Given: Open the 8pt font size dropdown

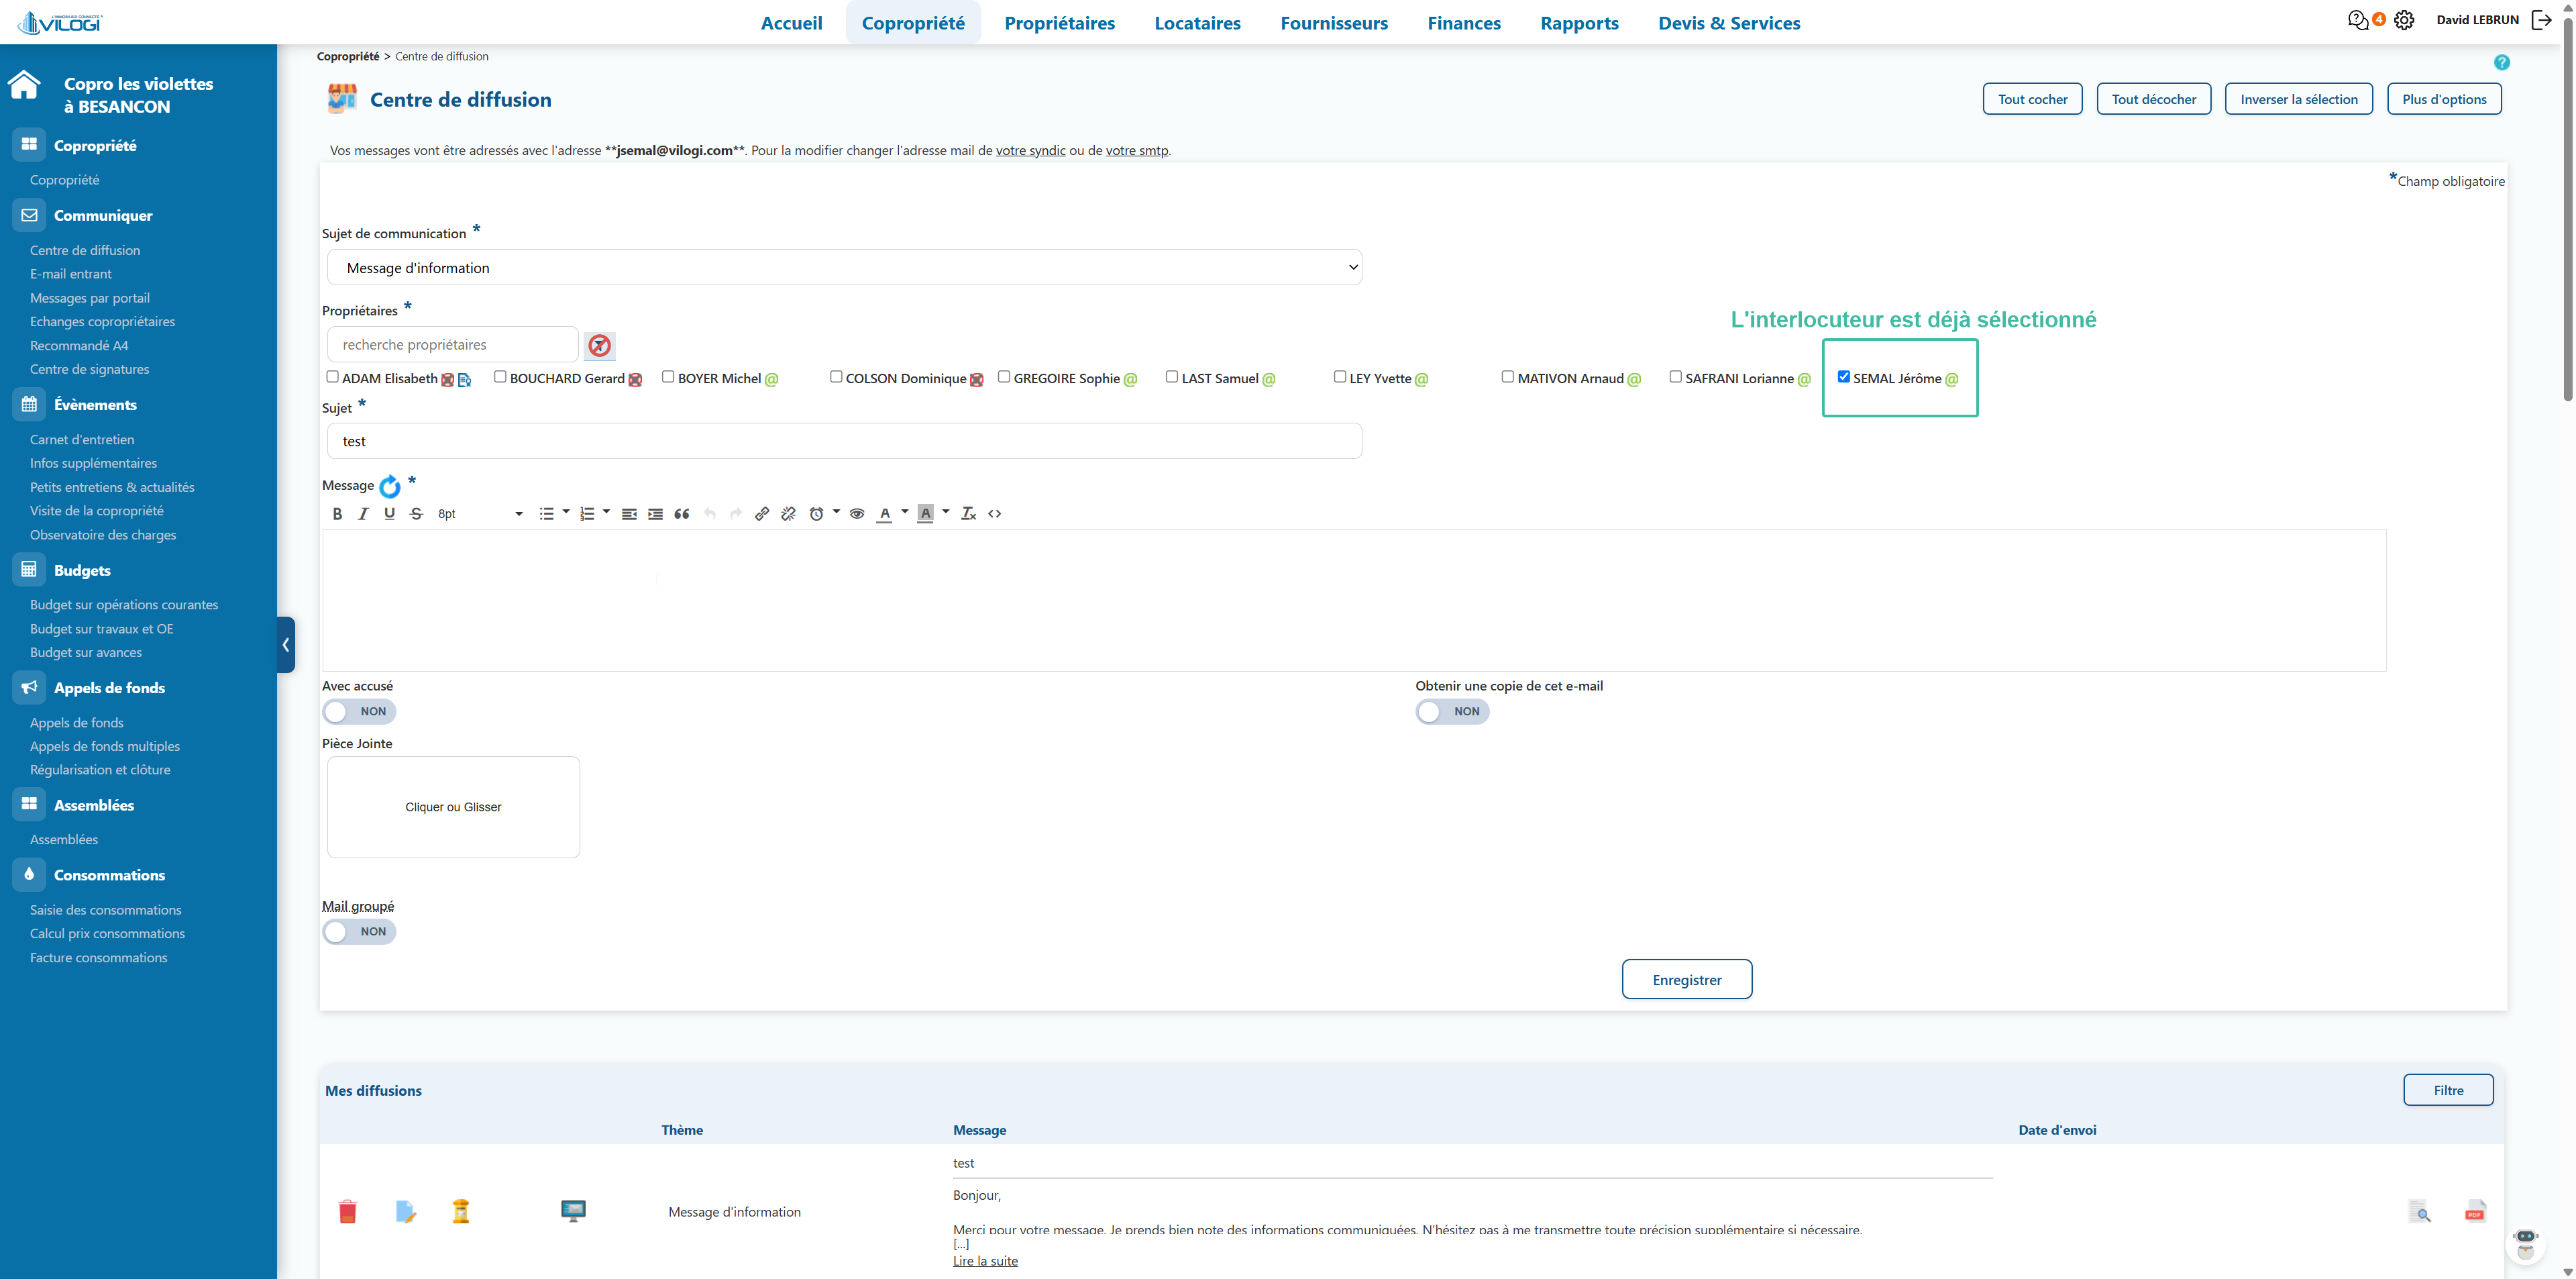Looking at the screenshot, I should 480,514.
